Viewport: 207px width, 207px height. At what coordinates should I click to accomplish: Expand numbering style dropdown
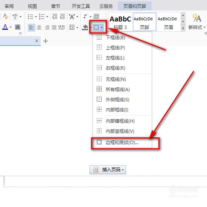coord(47,17)
